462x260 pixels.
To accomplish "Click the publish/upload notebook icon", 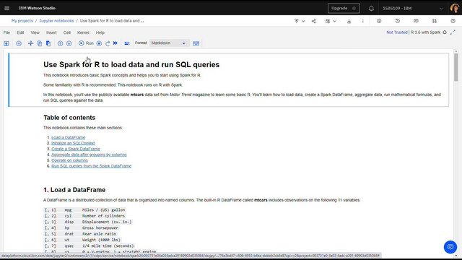I will pyautogui.click(x=297, y=21).
